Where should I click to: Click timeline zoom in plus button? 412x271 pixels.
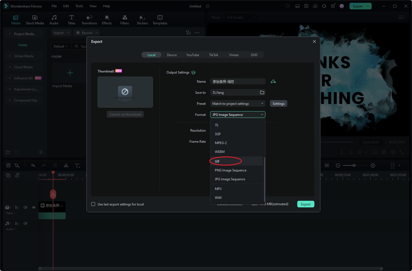[x=373, y=165]
